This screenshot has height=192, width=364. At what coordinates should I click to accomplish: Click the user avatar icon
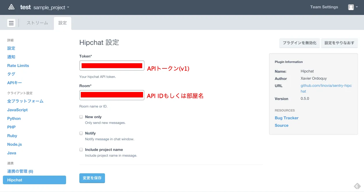351,7
